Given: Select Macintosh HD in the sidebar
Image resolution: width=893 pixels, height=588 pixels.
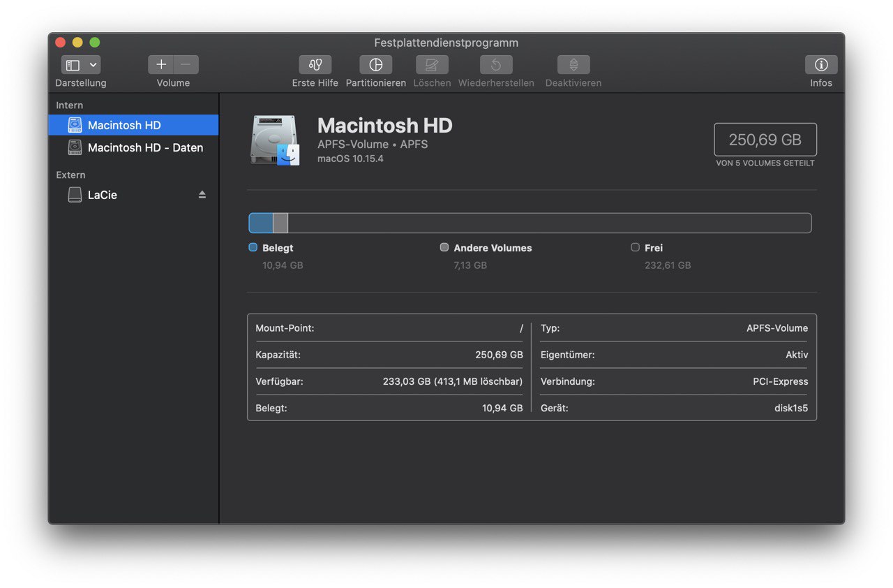Looking at the screenshot, I should [x=133, y=125].
